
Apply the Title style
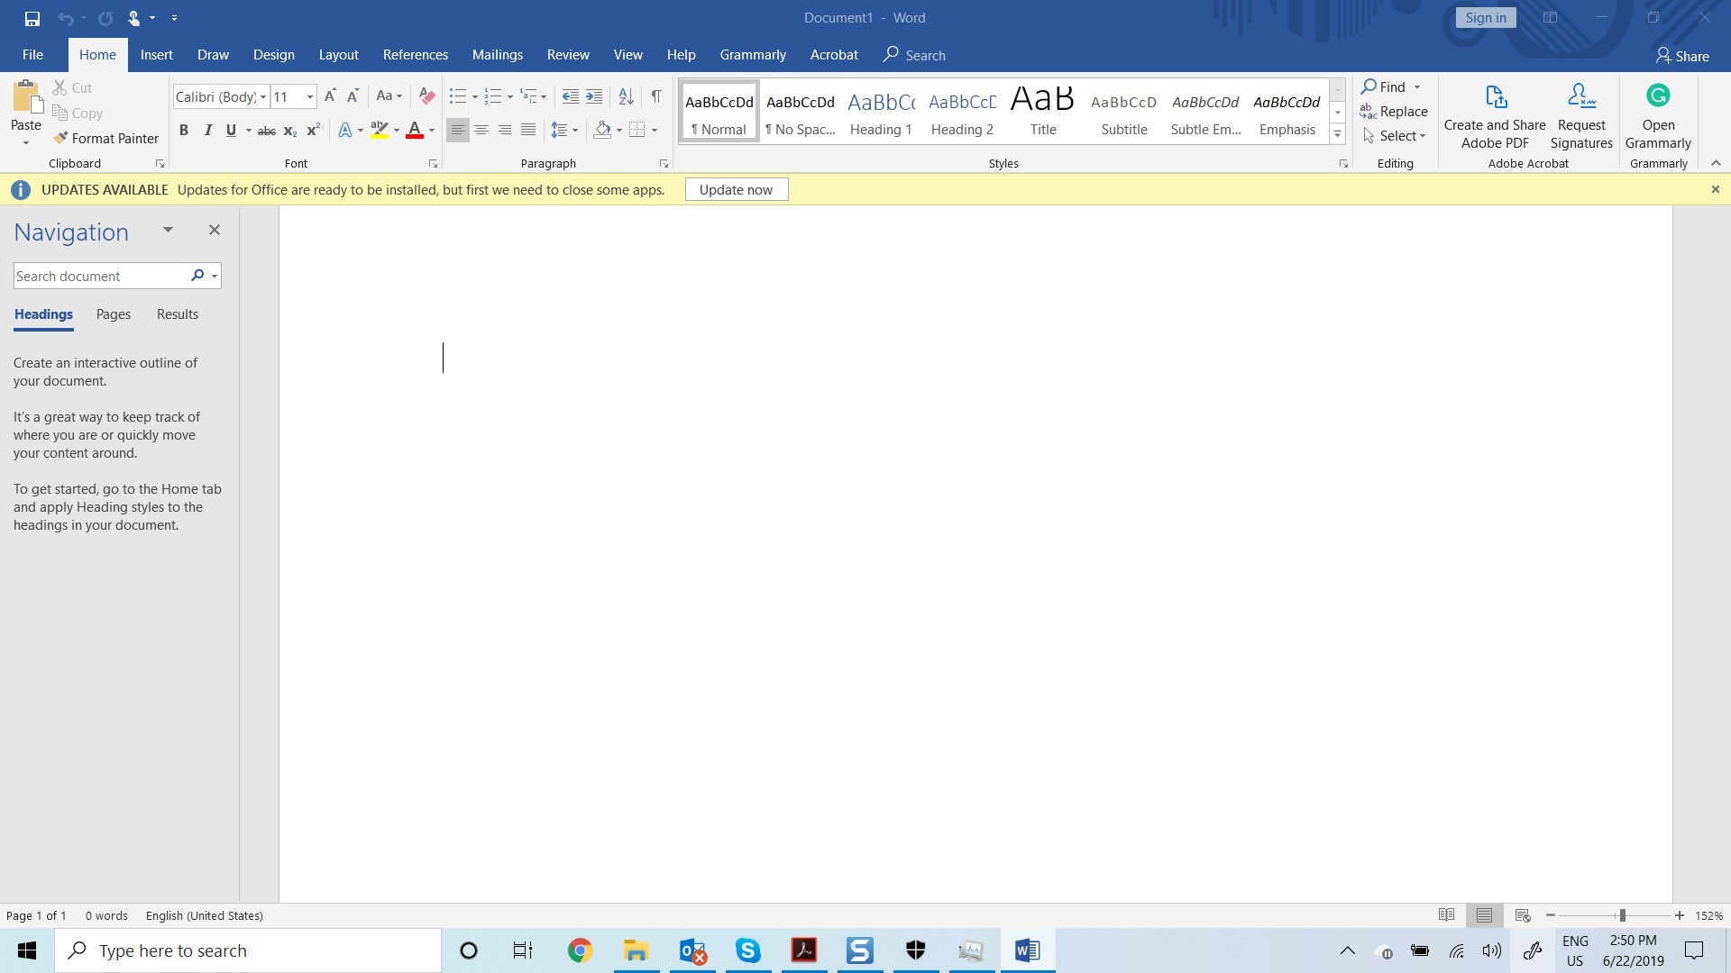coord(1043,111)
